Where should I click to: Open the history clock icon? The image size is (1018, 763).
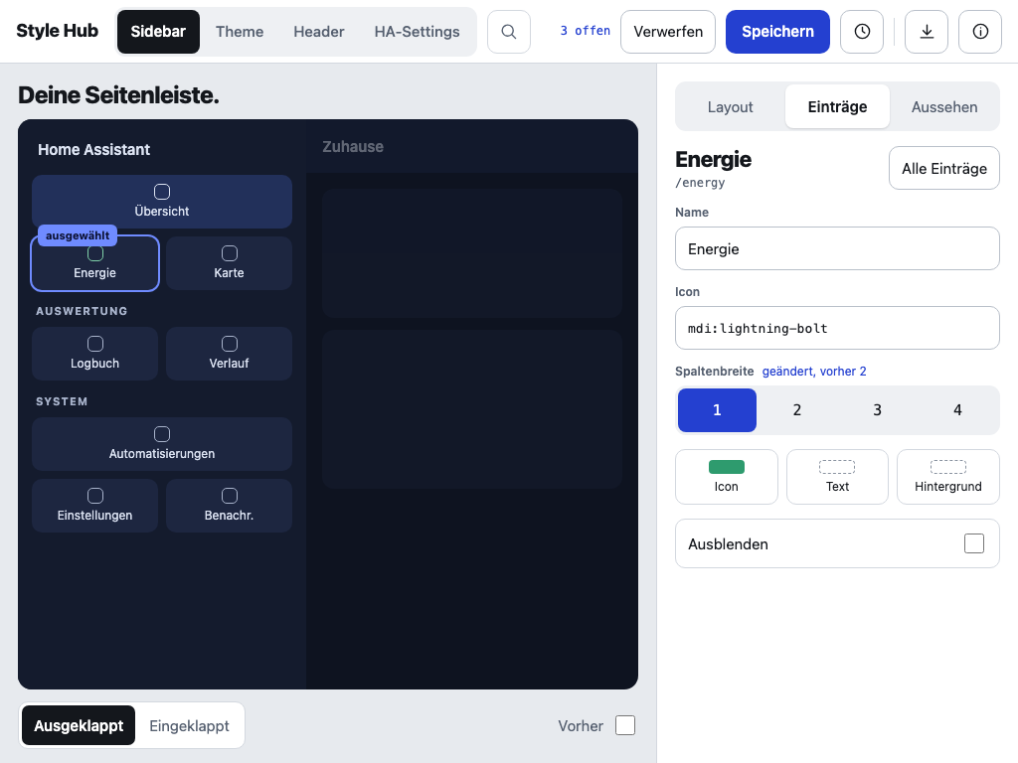tap(862, 31)
